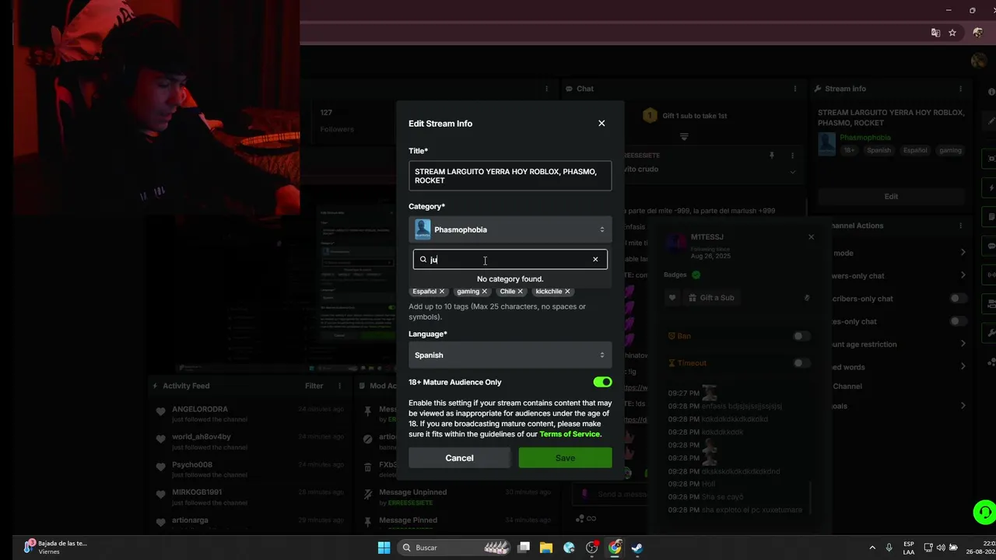The height and width of the screenshot is (560, 996).
Task: Remove the Español tag
Action: pos(442,291)
